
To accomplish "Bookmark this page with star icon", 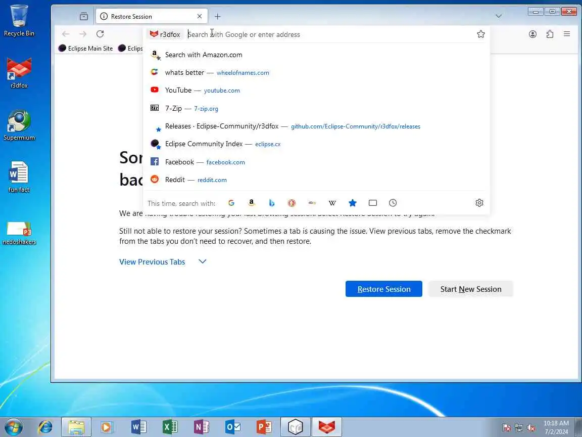I will pyautogui.click(x=480, y=34).
